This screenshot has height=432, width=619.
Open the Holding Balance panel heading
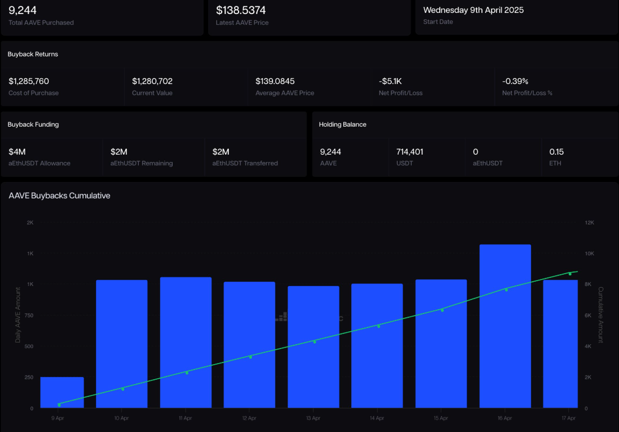343,124
